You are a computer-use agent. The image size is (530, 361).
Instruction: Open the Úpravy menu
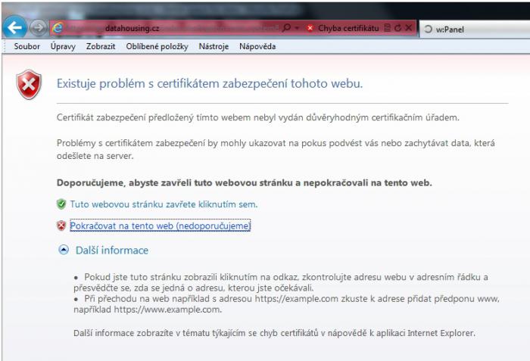pos(63,46)
